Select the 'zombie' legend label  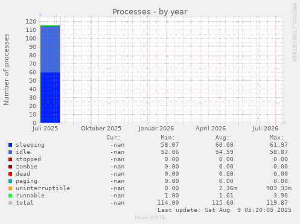tap(27, 167)
